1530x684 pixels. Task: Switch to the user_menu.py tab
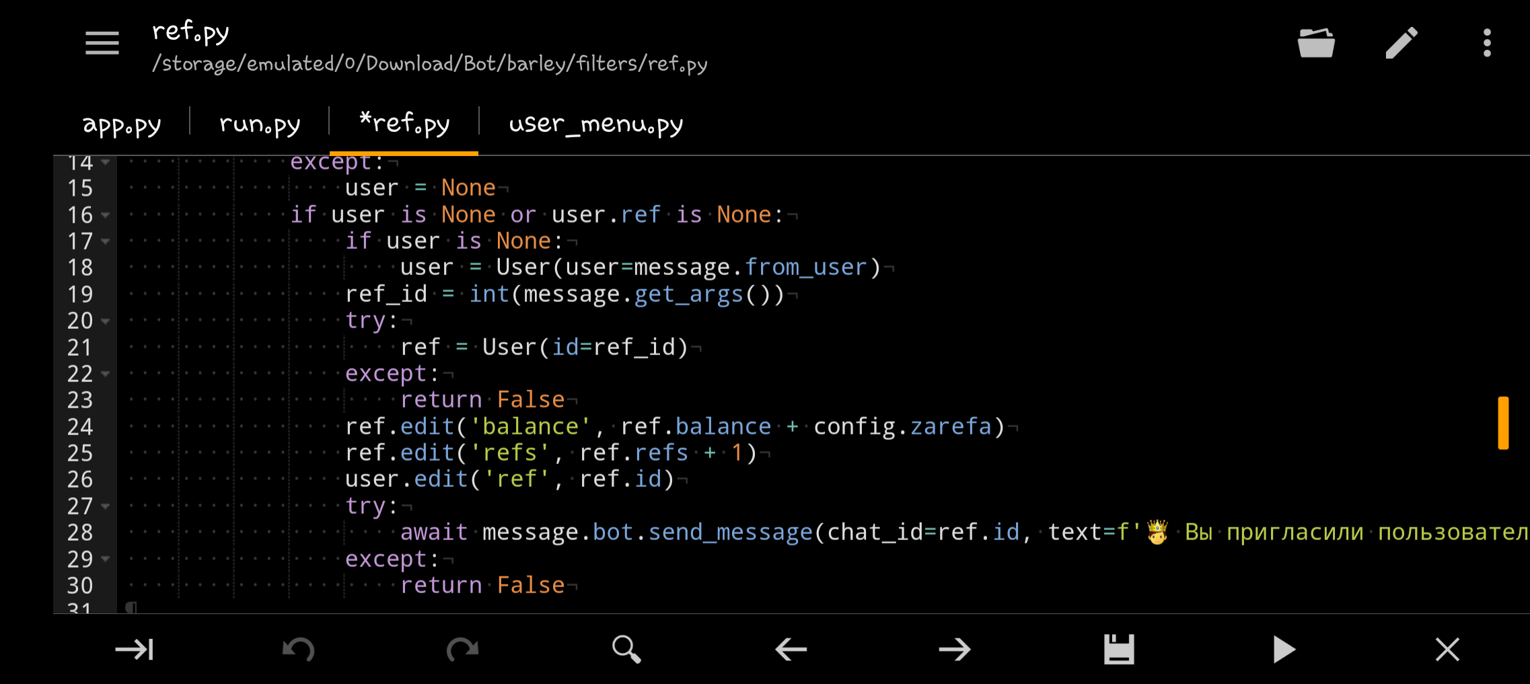pyautogui.click(x=597, y=123)
